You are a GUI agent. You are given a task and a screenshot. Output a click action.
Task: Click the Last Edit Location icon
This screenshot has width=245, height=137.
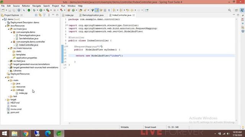pos(128,10)
